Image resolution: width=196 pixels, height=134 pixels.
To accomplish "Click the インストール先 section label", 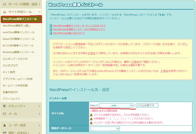I will pyautogui.click(x=58, y=98).
